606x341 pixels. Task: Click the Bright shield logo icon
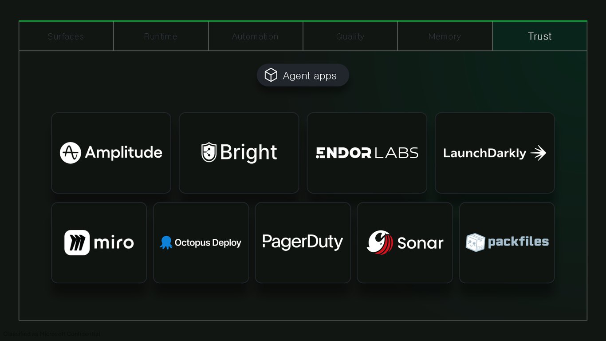click(209, 152)
